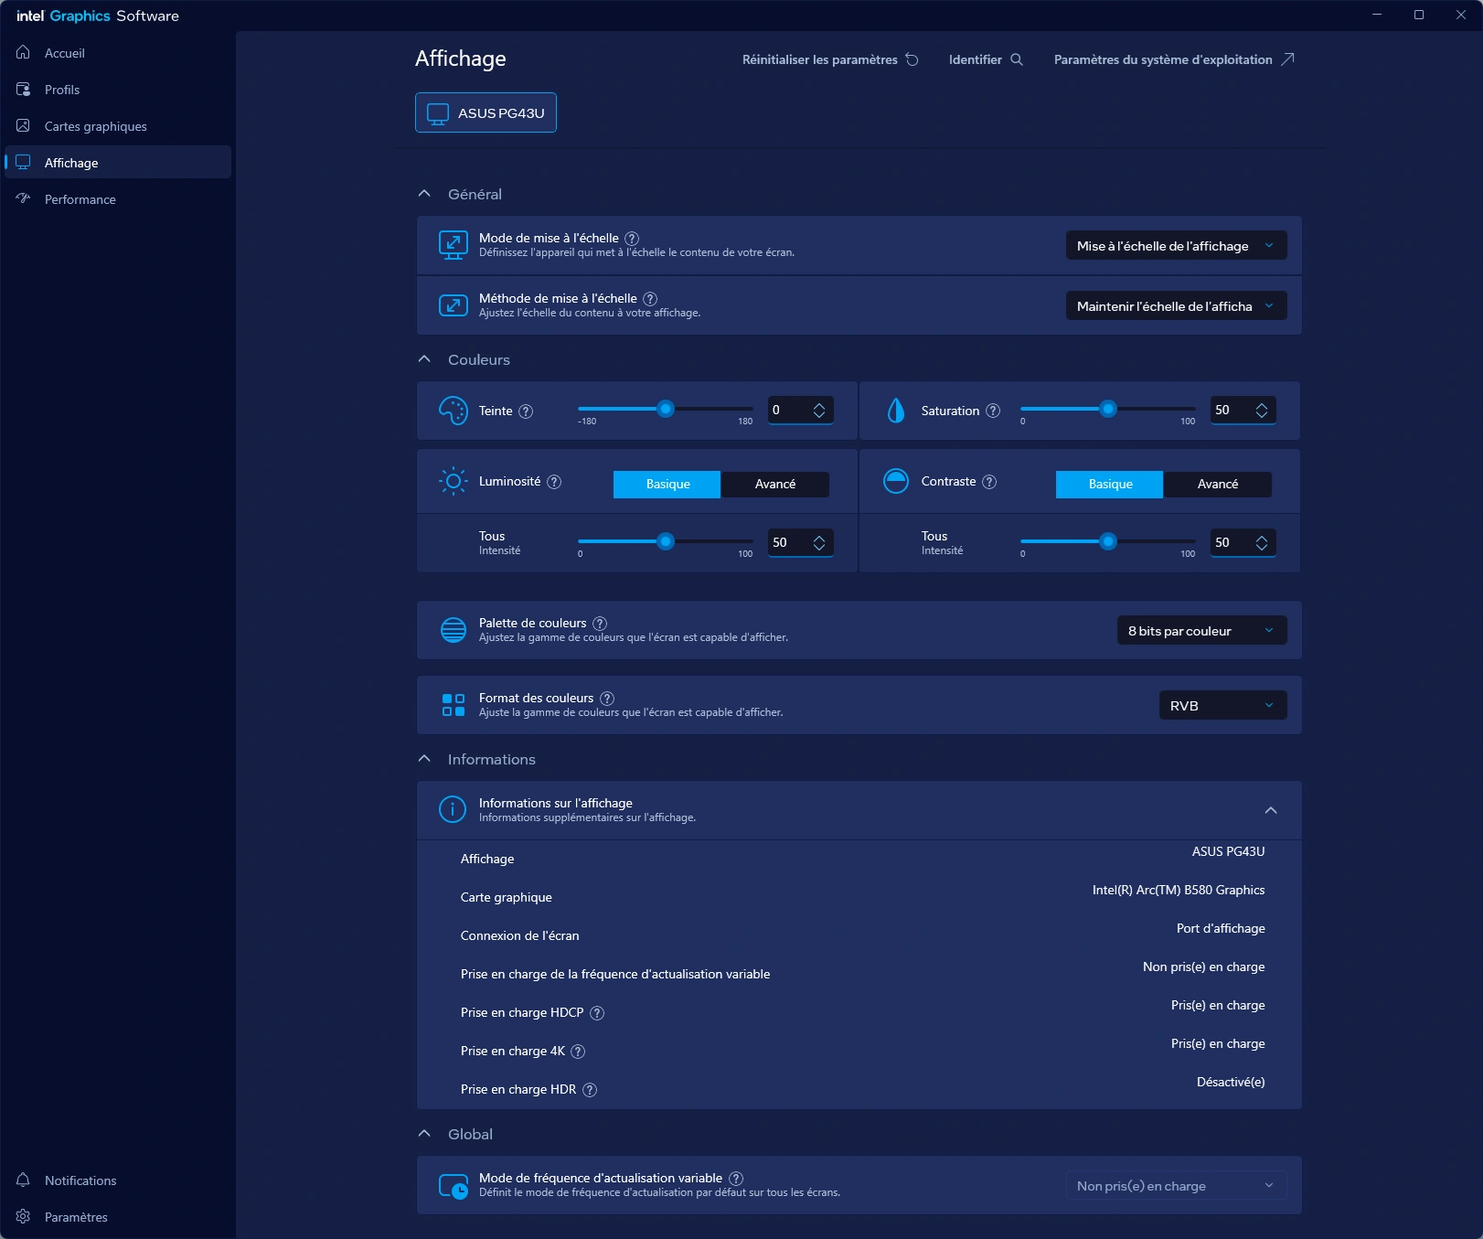Show help for Palette de couleurs
The width and height of the screenshot is (1483, 1239).
click(x=600, y=624)
